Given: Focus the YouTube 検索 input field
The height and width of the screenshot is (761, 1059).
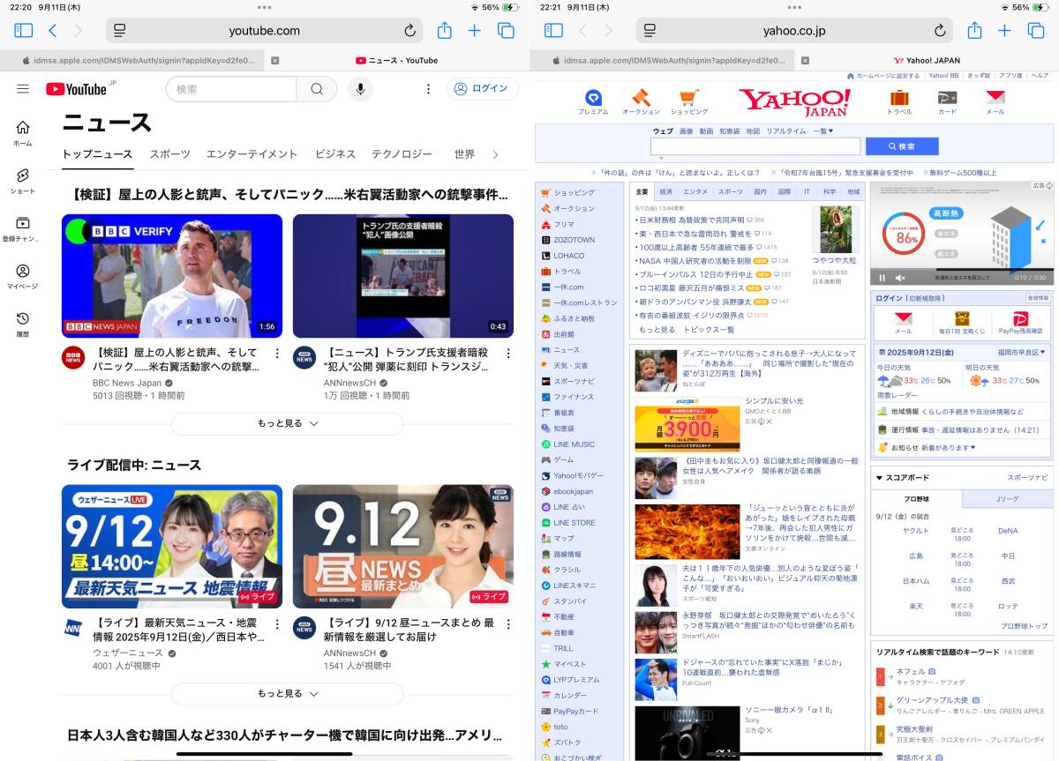Looking at the screenshot, I should [231, 89].
